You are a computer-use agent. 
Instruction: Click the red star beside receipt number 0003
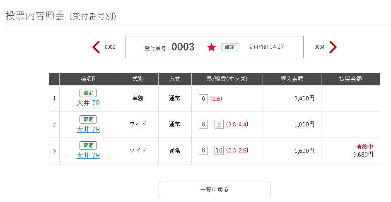[x=212, y=48]
